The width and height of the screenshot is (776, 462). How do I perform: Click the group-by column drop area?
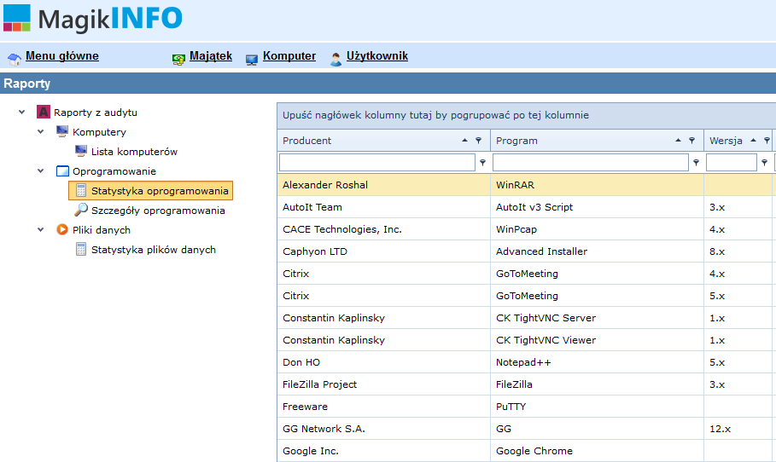point(526,115)
